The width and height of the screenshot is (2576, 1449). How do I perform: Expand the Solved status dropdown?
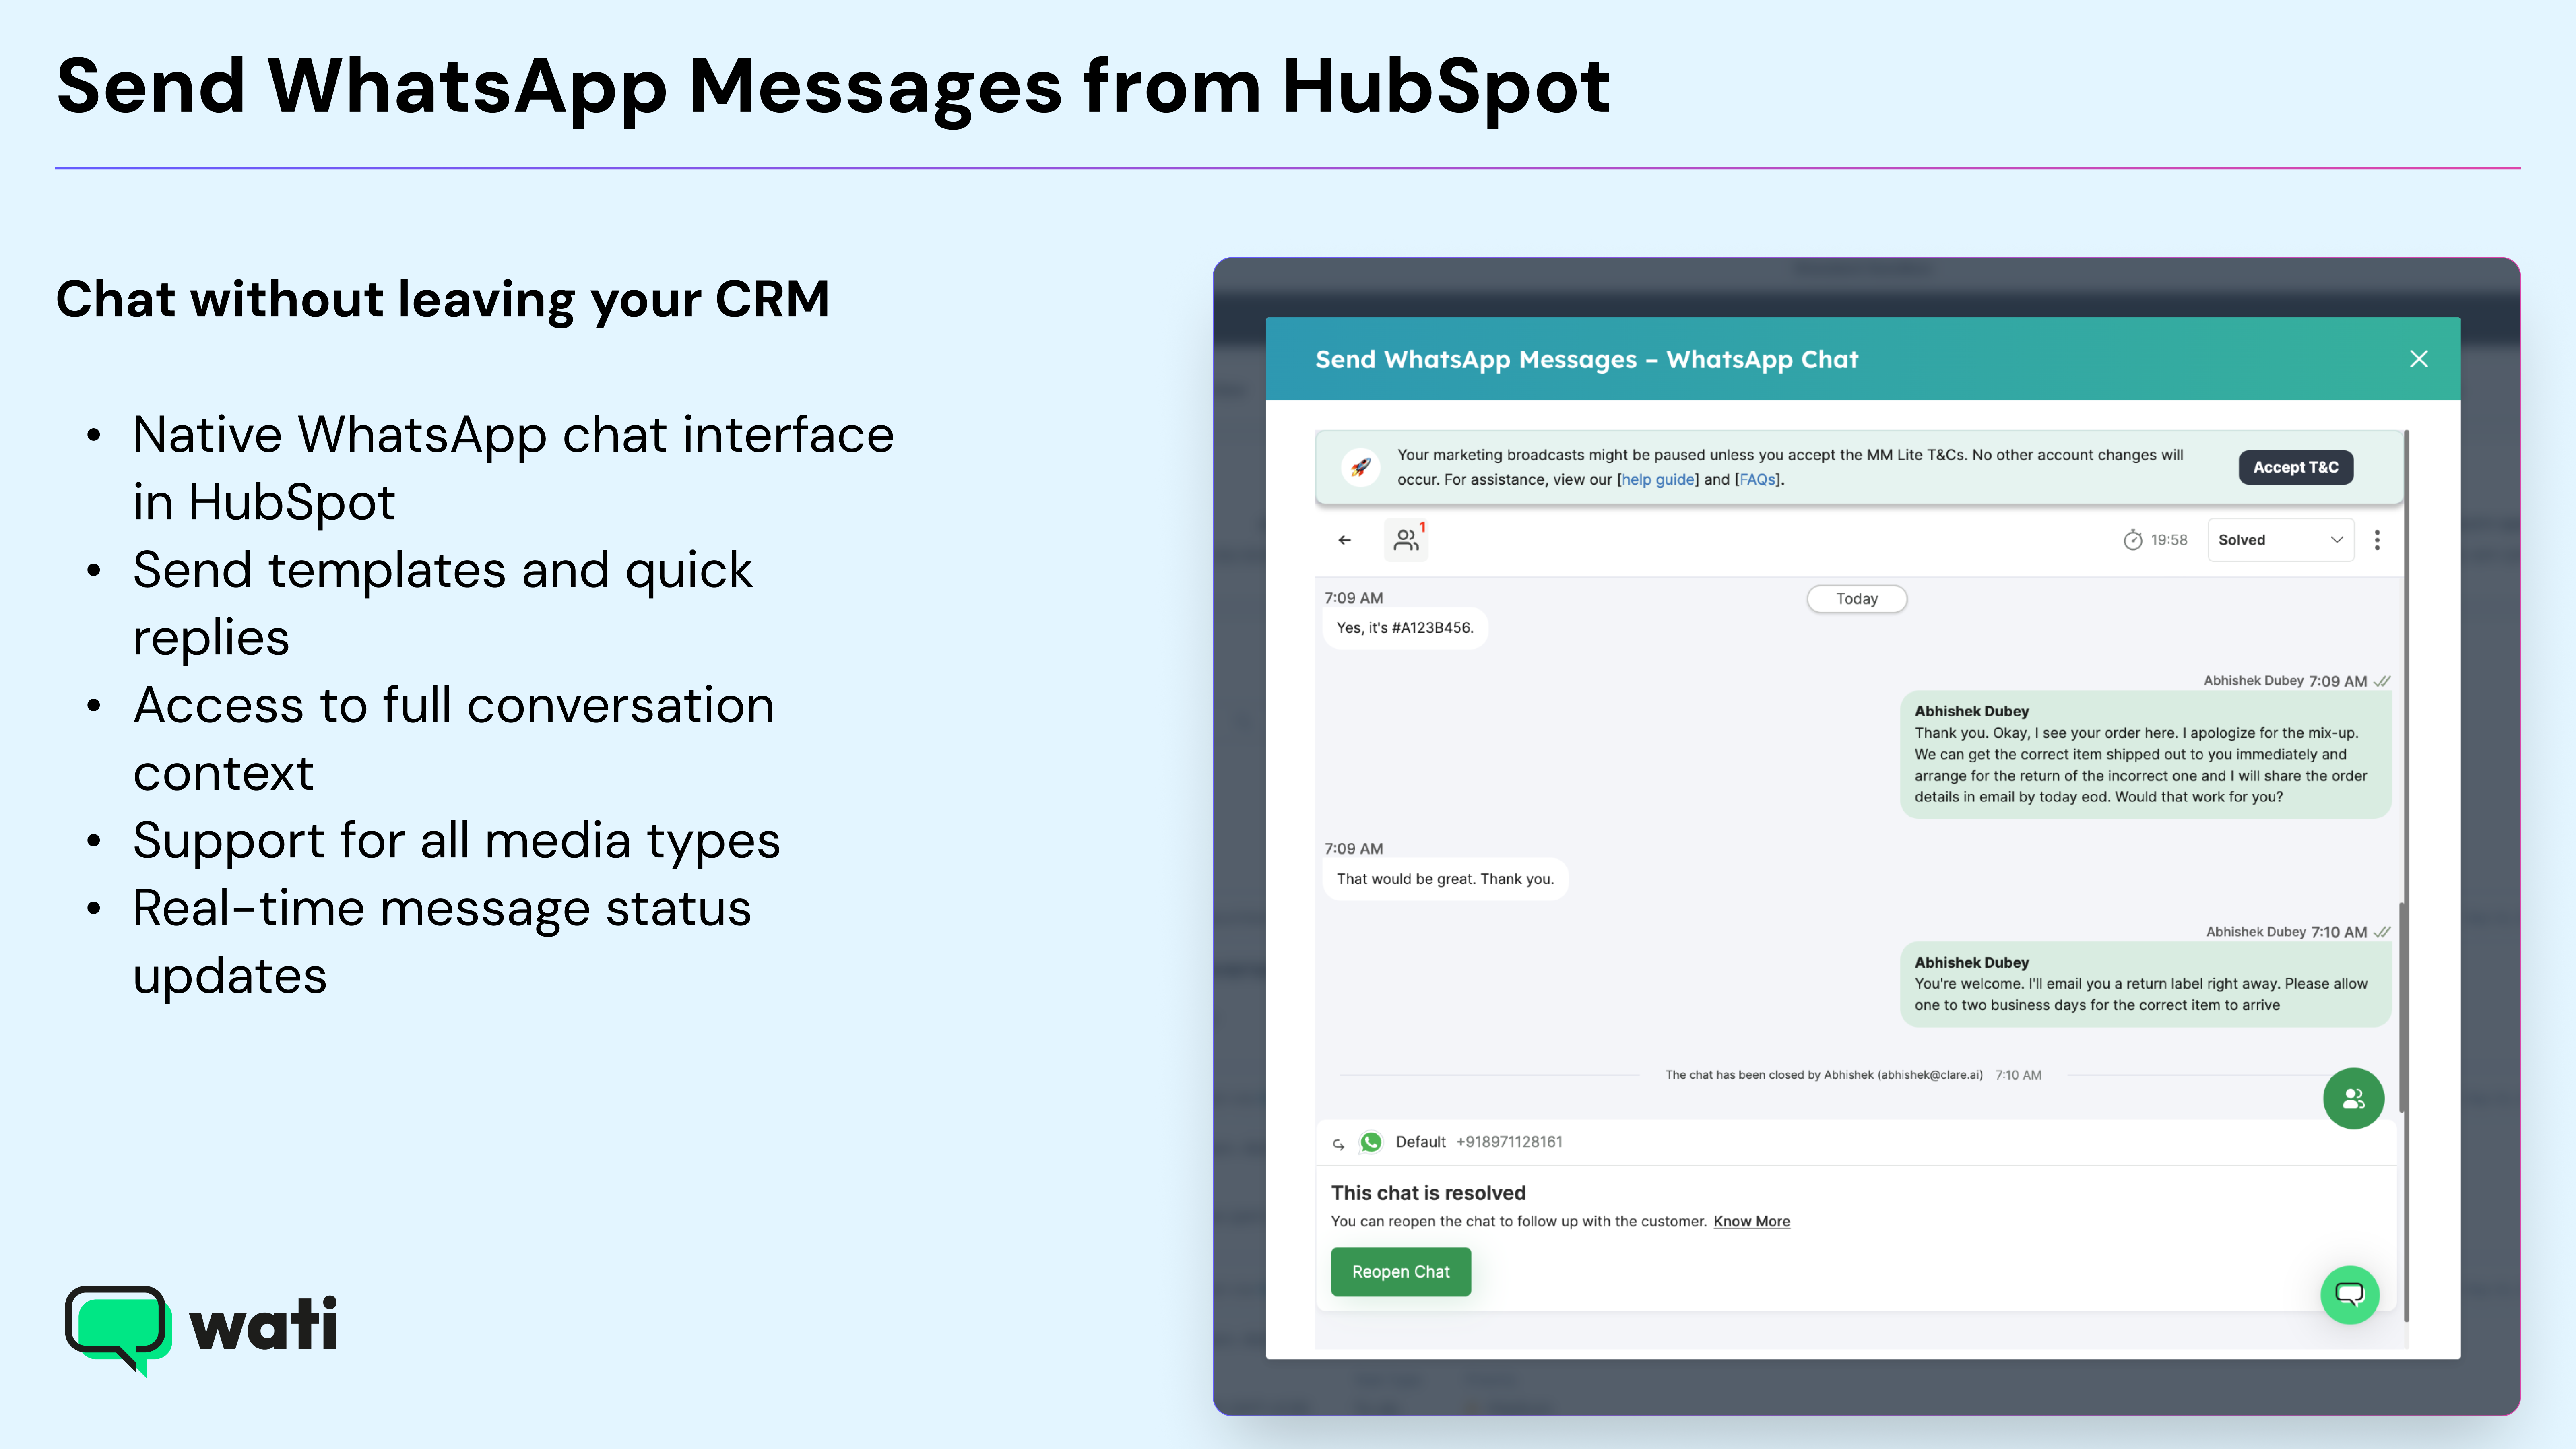point(2280,540)
